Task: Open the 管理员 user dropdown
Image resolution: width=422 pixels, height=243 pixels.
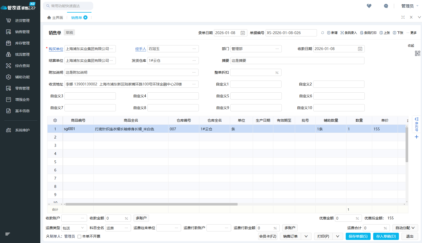Action: pos(410,6)
